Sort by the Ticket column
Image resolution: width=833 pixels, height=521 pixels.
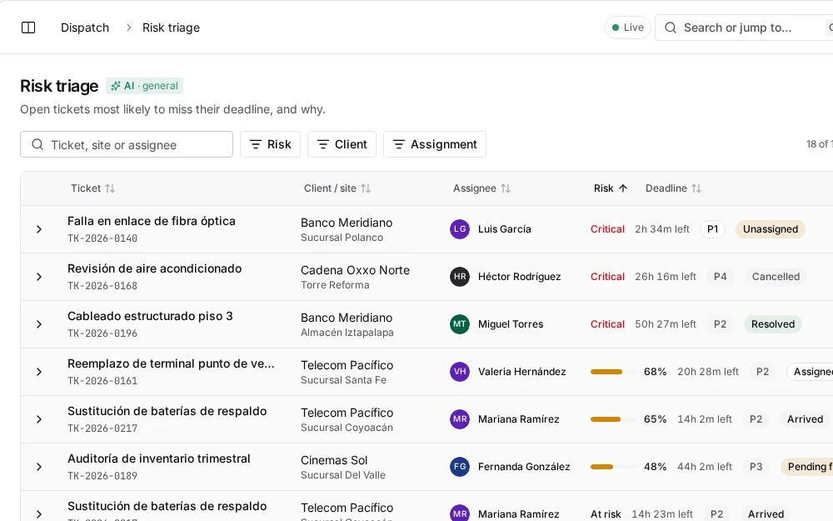(92, 188)
